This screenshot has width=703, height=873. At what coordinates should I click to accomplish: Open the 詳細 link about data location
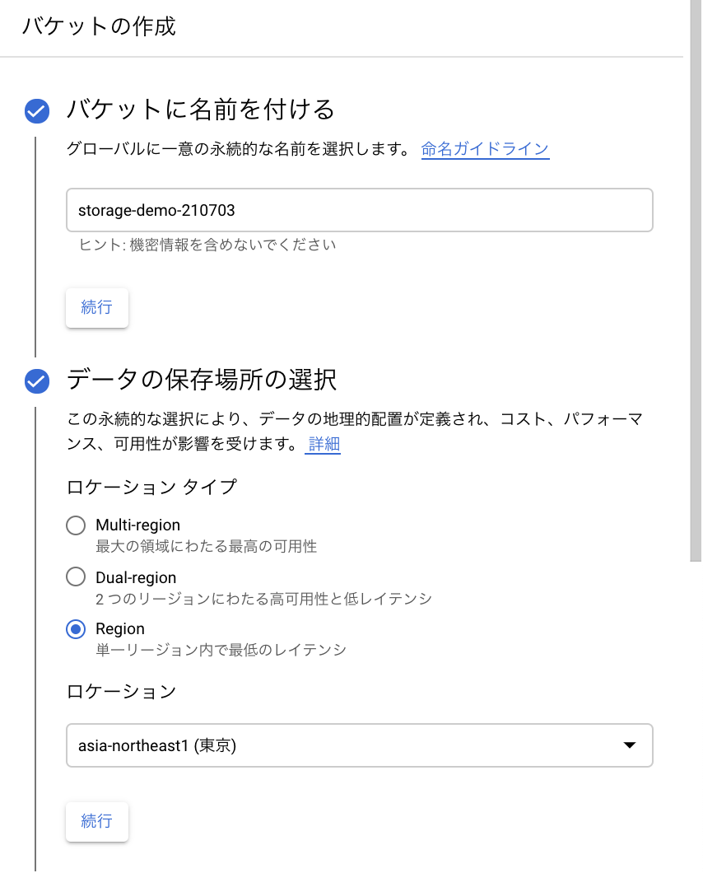coord(323,444)
